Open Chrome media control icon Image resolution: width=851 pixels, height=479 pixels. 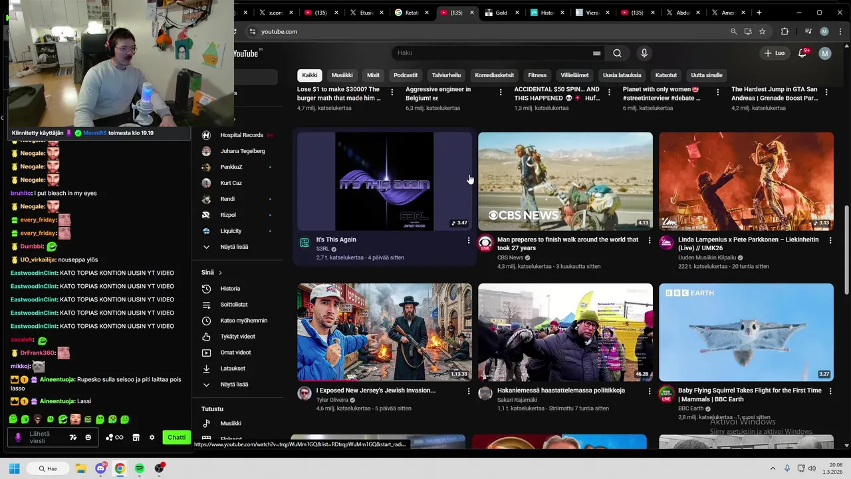808,31
